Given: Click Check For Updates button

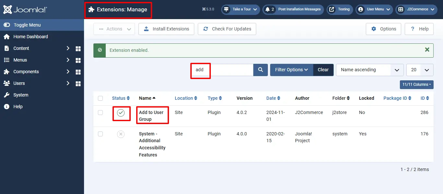Looking at the screenshot, I should [227, 29].
